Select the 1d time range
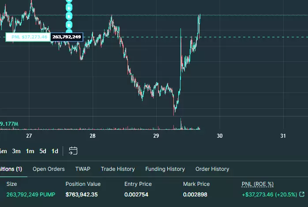This screenshot has width=308, height=207. tap(55, 151)
